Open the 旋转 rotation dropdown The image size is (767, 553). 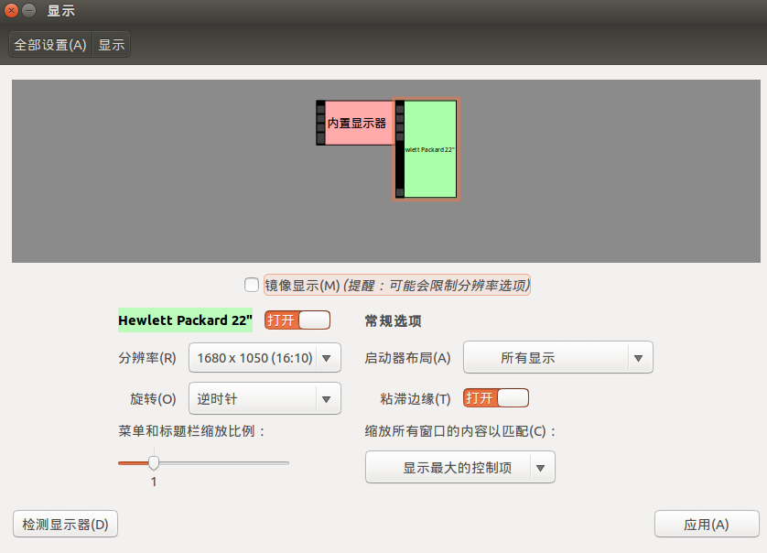pos(264,399)
